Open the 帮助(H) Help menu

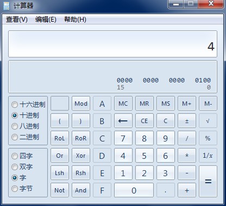pos(75,20)
